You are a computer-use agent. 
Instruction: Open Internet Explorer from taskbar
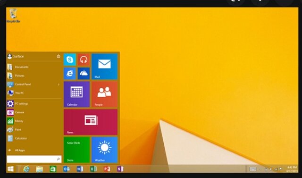pos(26,169)
